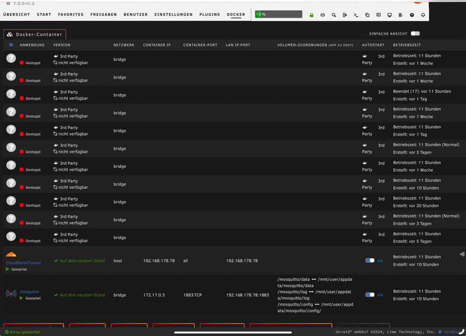The width and height of the screenshot is (466, 336).
Task: Click the VERSION column header
Action: 62,45
